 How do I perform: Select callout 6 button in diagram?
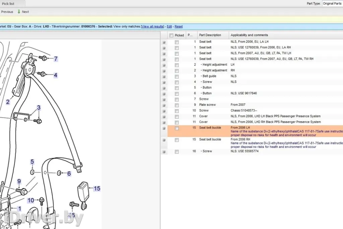pyautogui.click(x=69, y=174)
